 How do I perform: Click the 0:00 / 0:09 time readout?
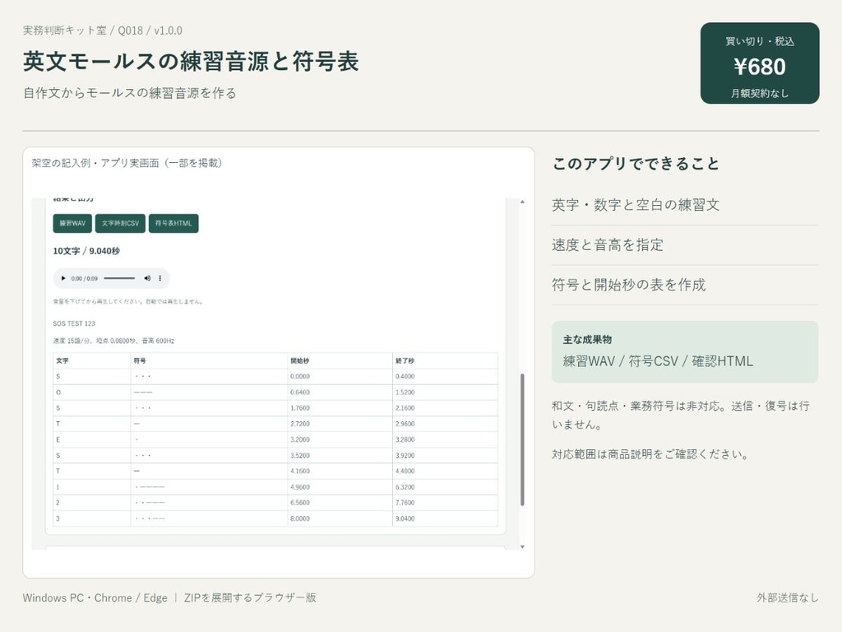coord(85,278)
